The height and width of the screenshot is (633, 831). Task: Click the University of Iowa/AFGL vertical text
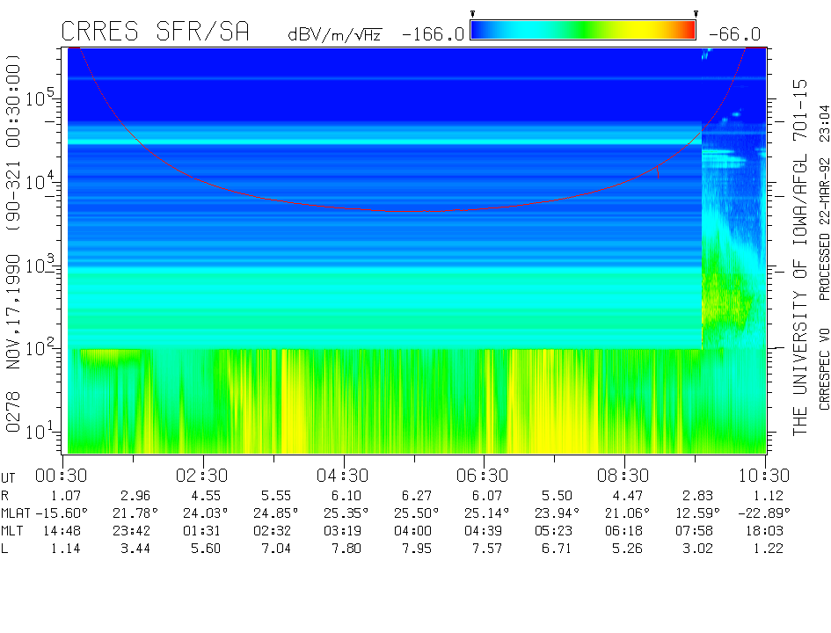tap(800, 257)
